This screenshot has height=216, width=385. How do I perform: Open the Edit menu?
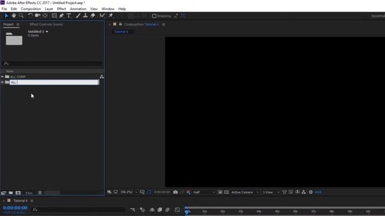(x=14, y=9)
